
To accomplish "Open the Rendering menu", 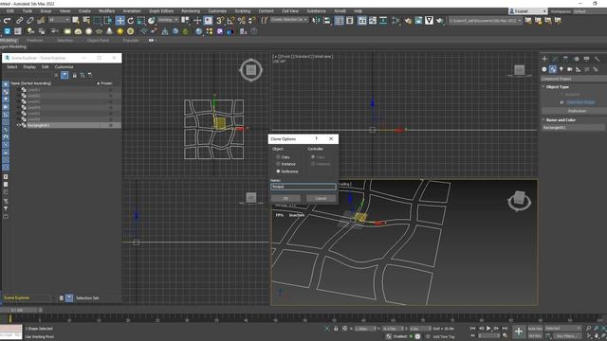I will (x=191, y=10).
